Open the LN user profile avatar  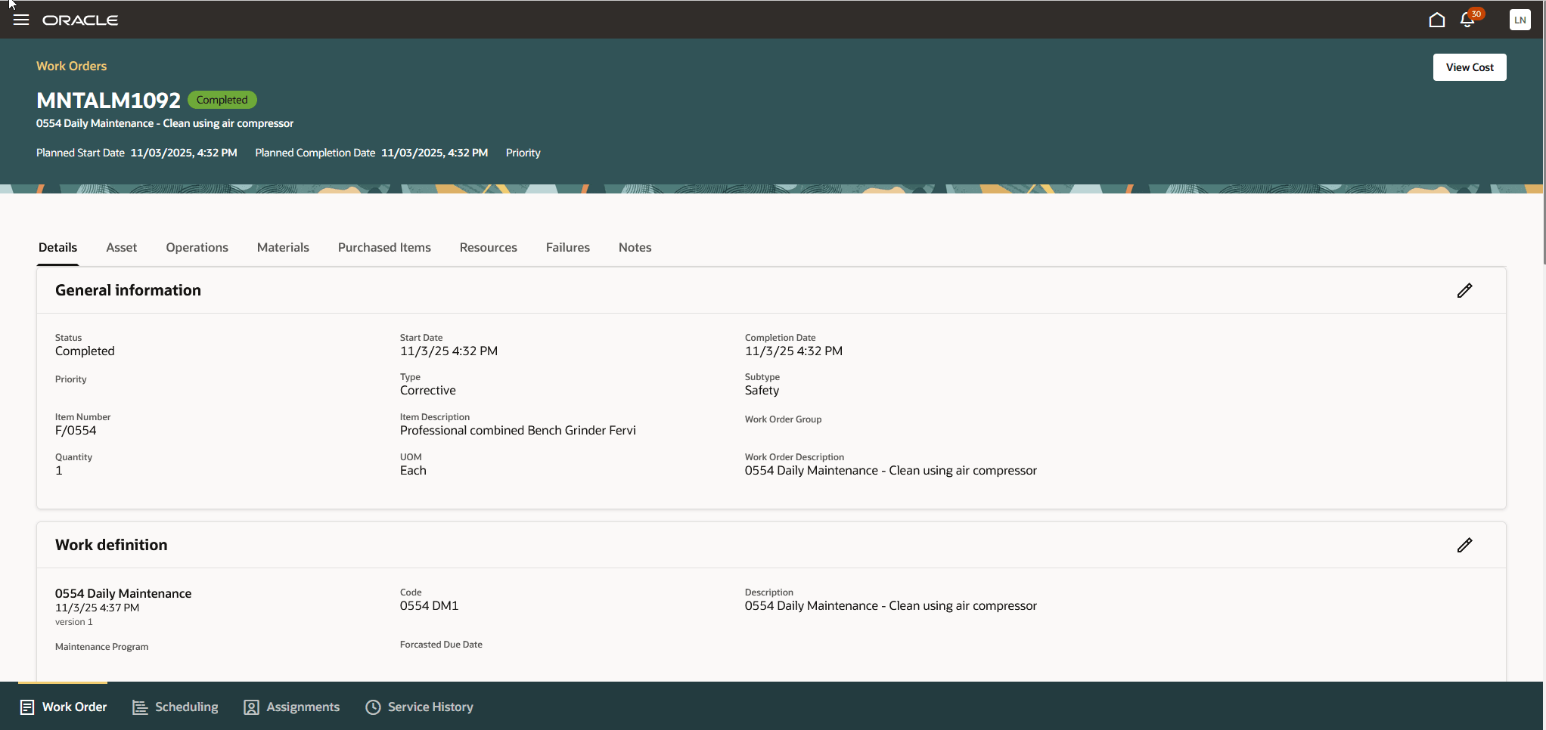tap(1520, 20)
